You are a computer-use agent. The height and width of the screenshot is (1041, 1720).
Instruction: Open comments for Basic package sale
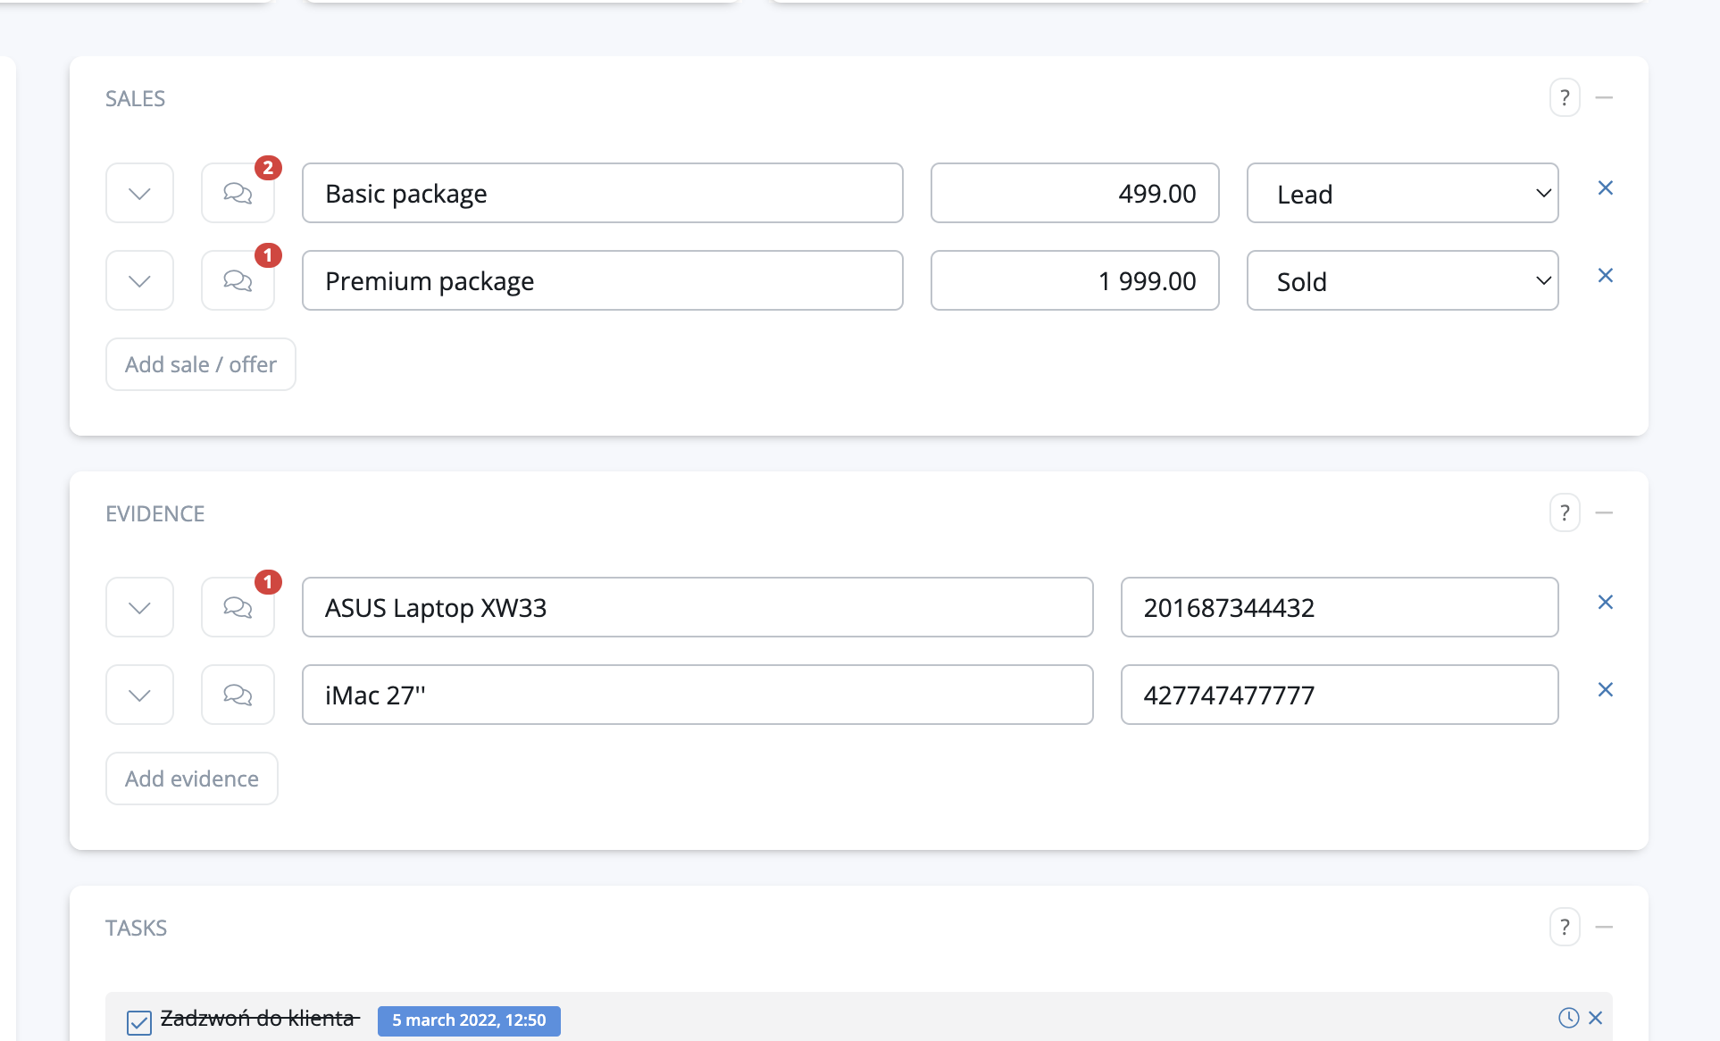[x=238, y=193]
